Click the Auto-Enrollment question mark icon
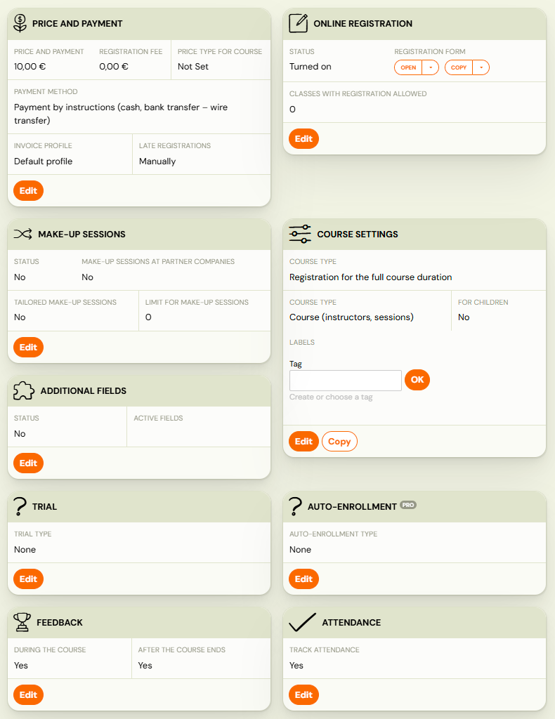Image resolution: width=555 pixels, height=719 pixels. (295, 507)
